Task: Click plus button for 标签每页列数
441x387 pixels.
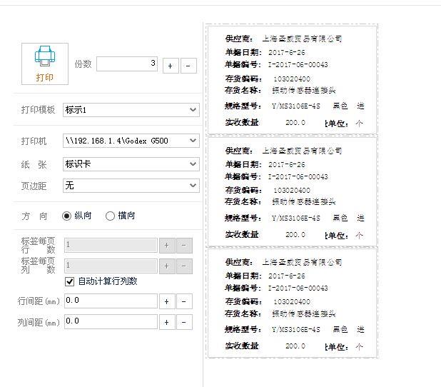Action: coord(167,266)
